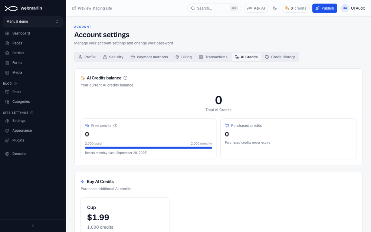Open Domains page
Screen dimensions: 371x232
[33, 154]
